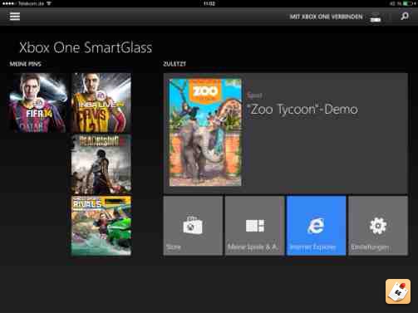Click the Zuletzt section header
Viewport: 418px width, 313px height.
tap(175, 64)
